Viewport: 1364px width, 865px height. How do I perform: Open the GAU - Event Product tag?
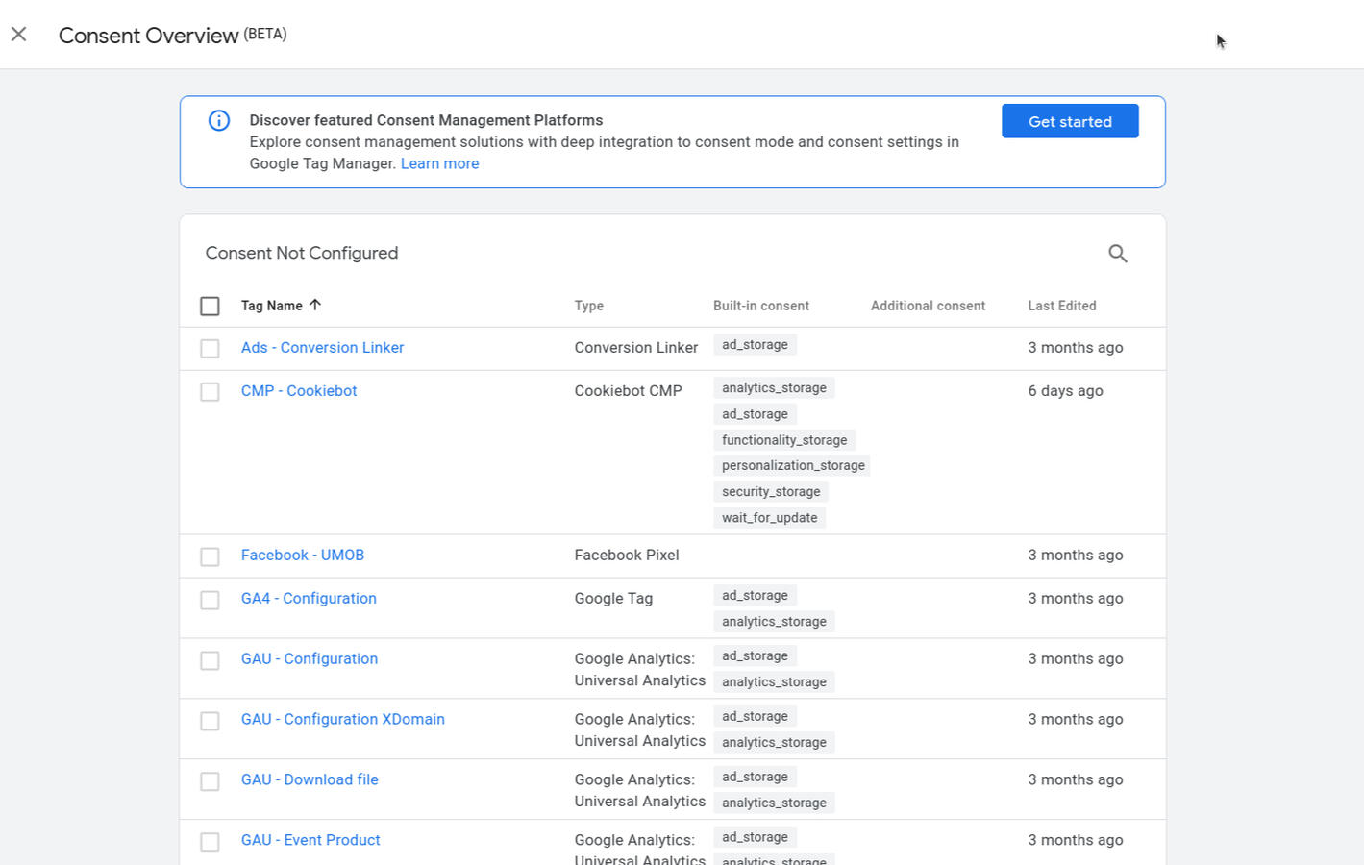[310, 841]
